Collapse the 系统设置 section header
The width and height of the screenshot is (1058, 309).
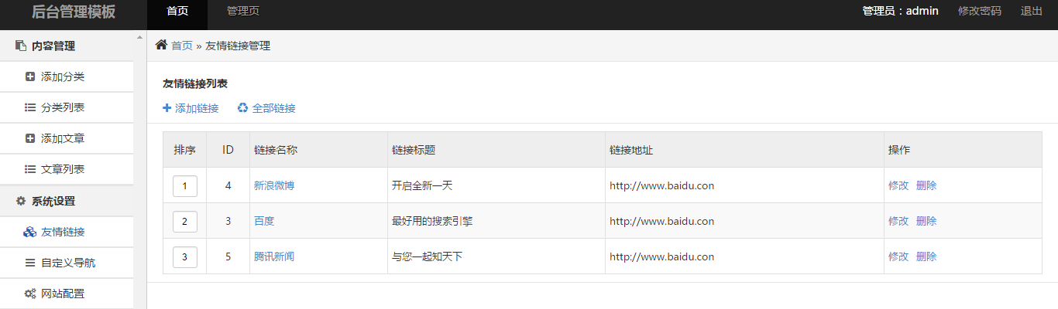click(67, 201)
